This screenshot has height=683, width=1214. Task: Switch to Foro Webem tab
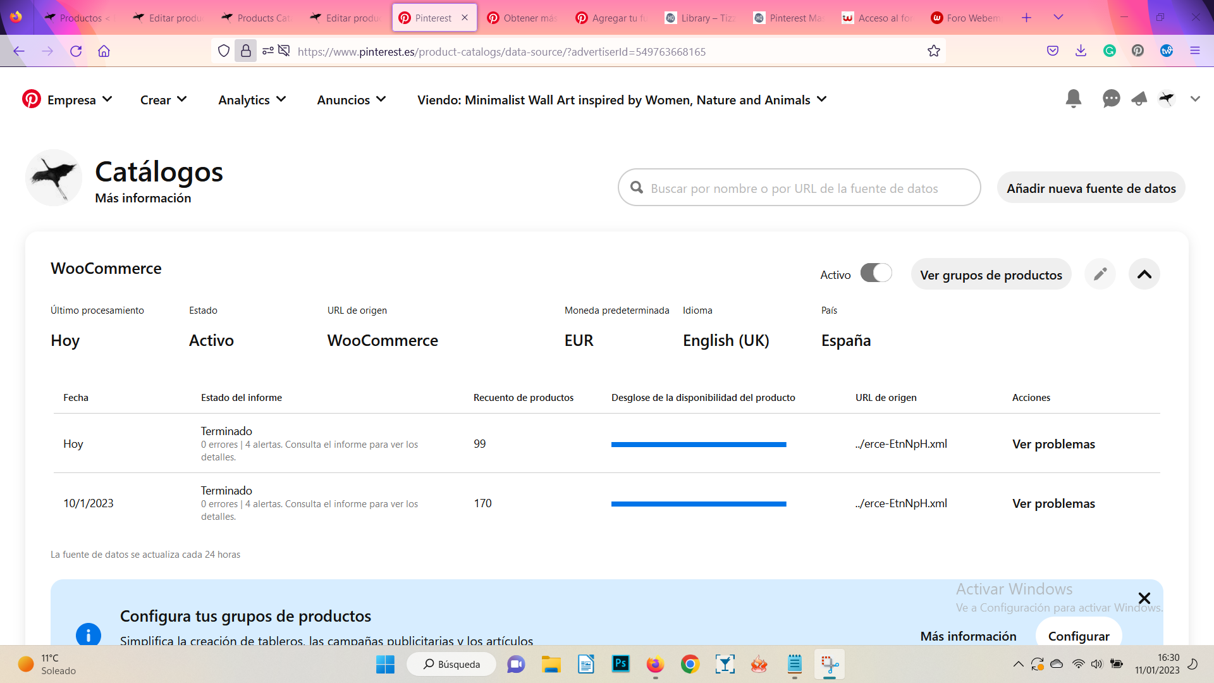pyautogui.click(x=967, y=18)
